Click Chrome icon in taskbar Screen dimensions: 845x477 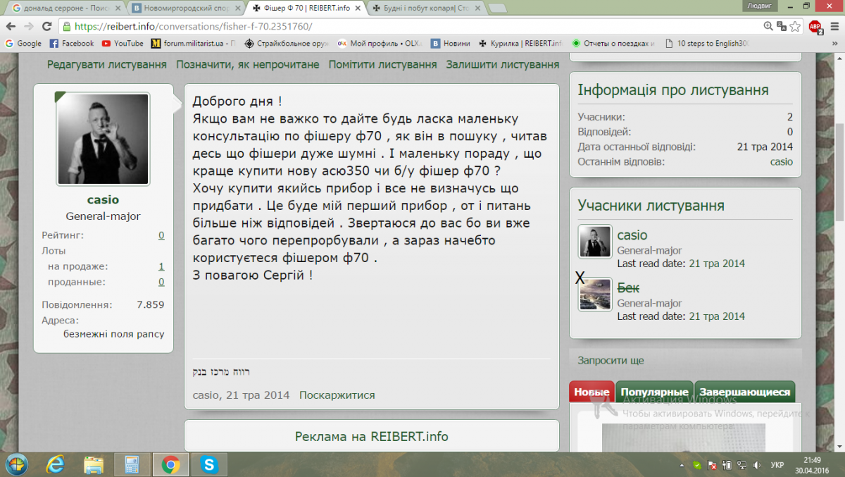170,464
